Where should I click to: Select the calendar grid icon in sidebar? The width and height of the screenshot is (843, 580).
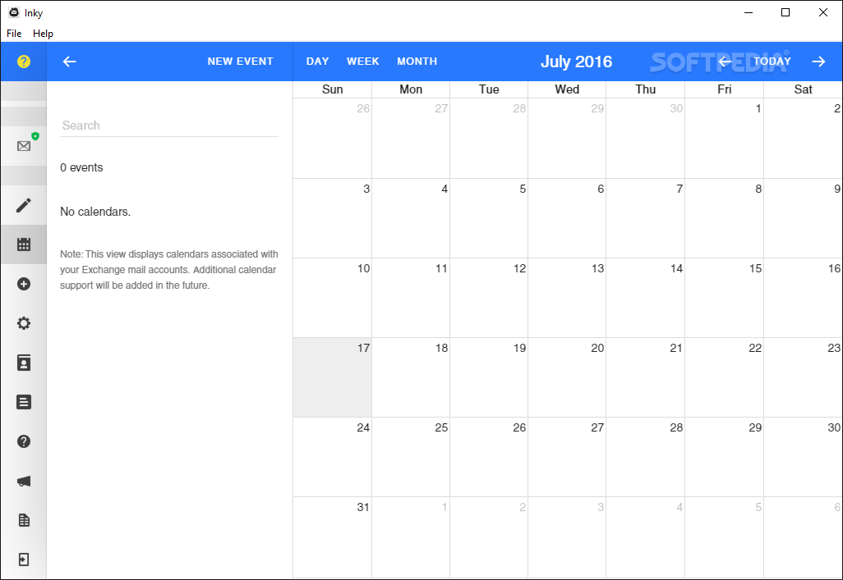click(24, 244)
